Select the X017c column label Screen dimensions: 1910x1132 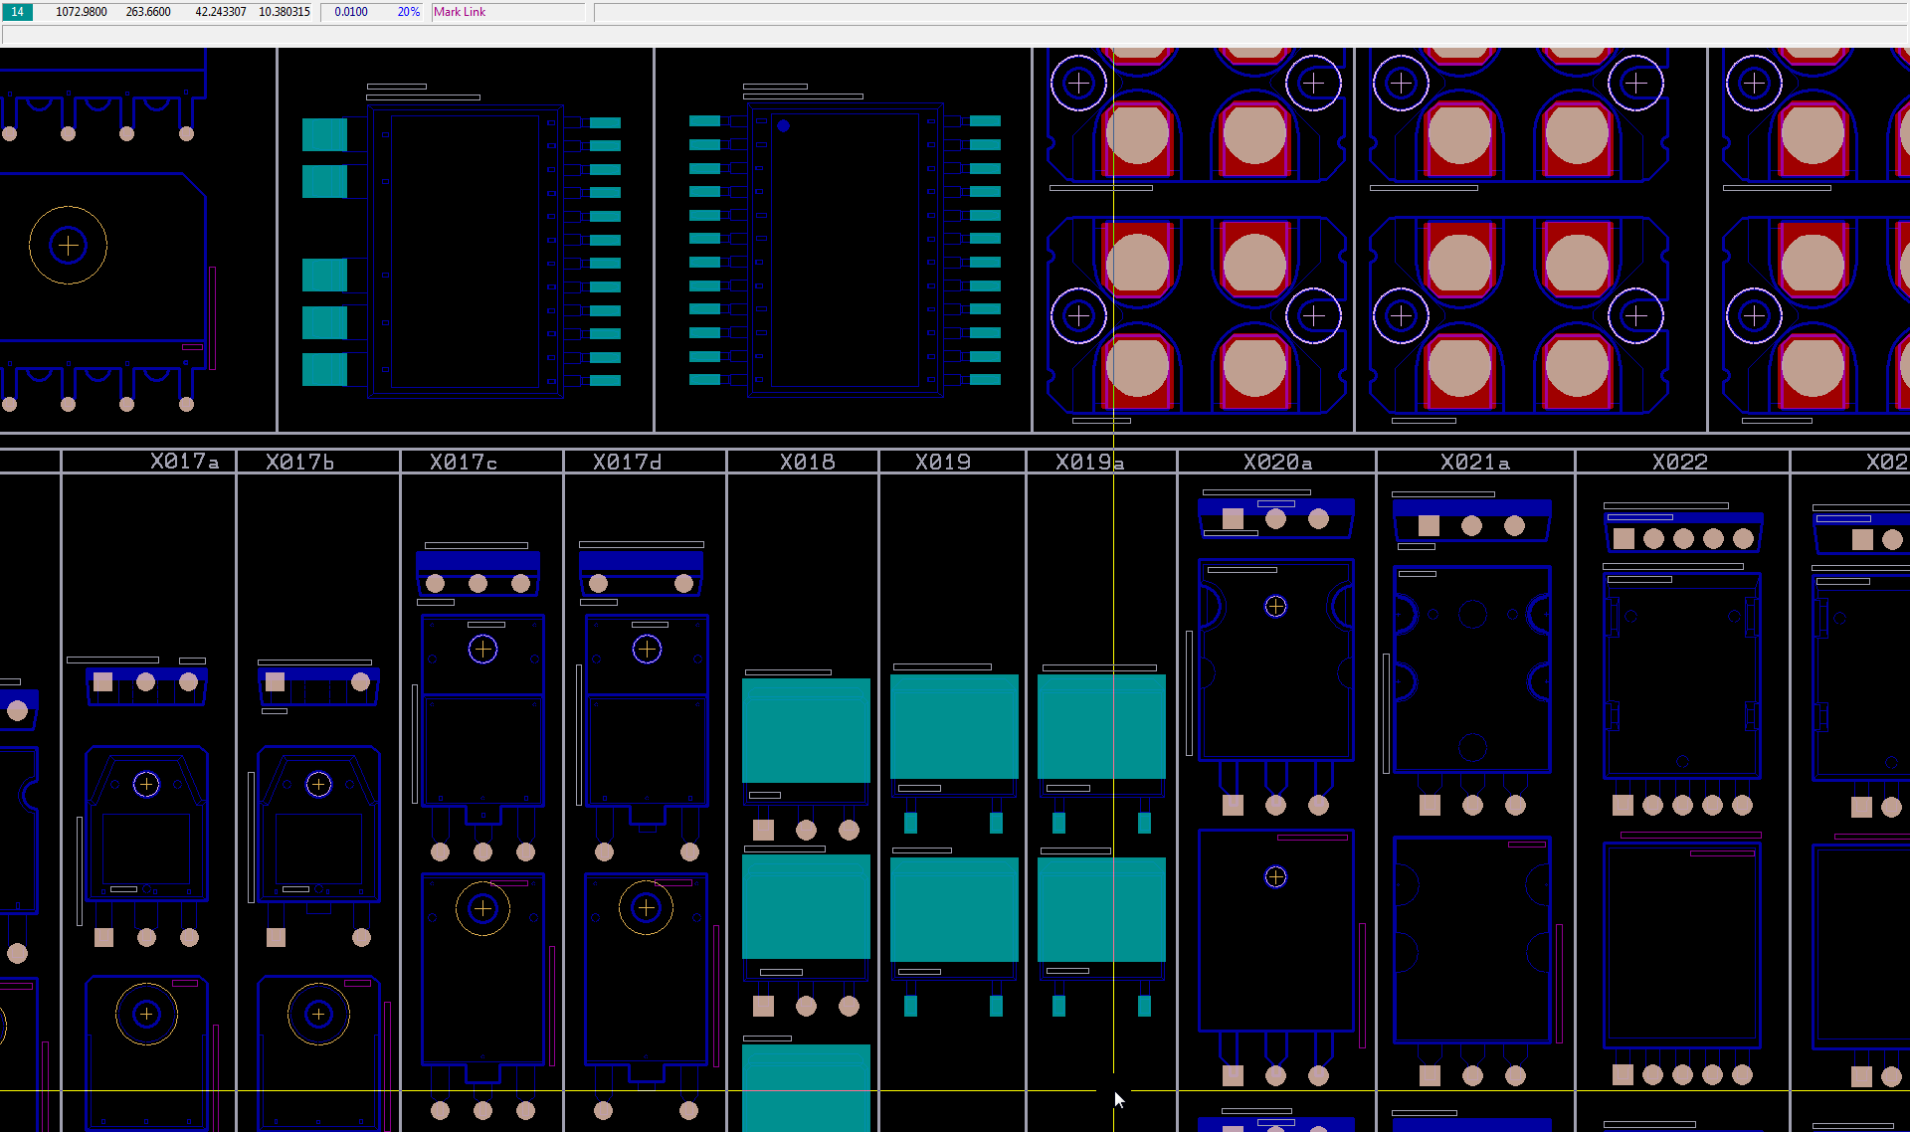coord(464,462)
